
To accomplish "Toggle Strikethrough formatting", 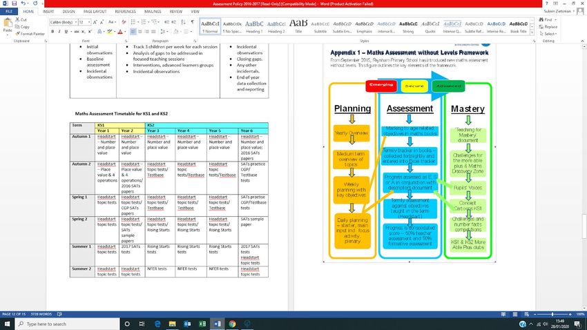I will click(x=77, y=32).
